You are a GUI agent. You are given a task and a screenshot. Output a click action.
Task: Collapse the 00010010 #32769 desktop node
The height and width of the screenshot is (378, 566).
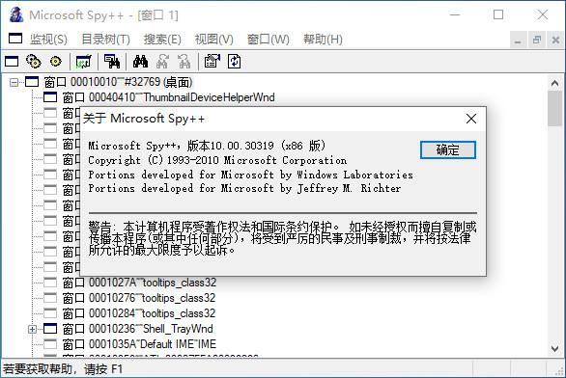14,83
